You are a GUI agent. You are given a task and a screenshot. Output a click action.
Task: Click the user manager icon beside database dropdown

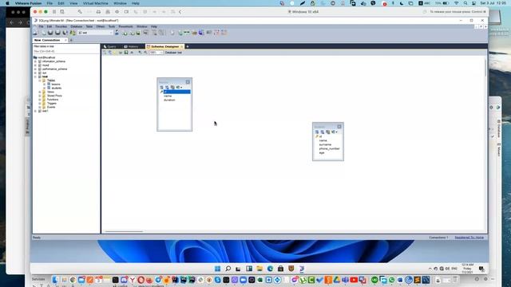tap(117, 33)
